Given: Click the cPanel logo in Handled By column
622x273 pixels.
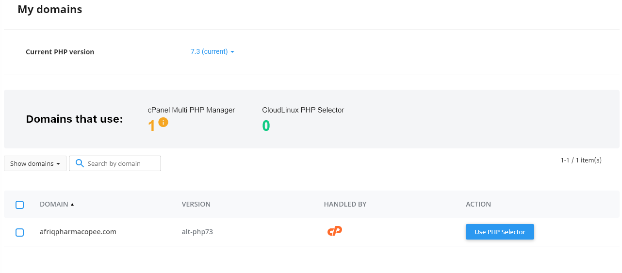Looking at the screenshot, I should click(335, 231).
